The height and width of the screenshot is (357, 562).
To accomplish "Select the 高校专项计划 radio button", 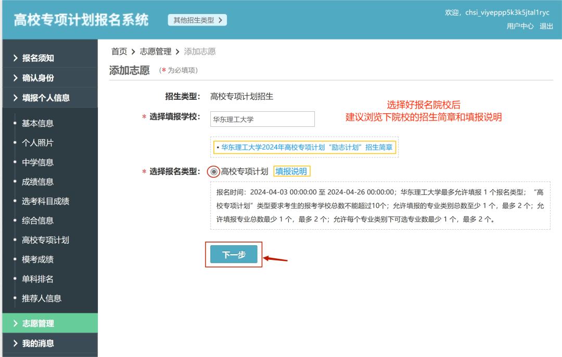I will tap(213, 171).
